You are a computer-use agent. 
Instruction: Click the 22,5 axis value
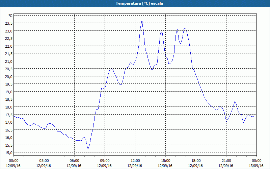click(x=9, y=39)
